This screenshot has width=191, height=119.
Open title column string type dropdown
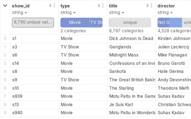(x=123, y=12)
